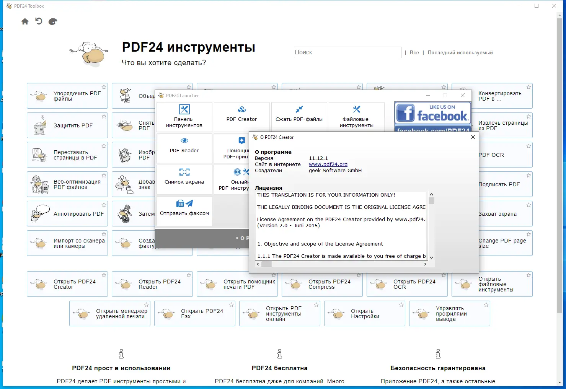Open Открыть менеджер удаленной печати
This screenshot has height=389, width=566.
(110, 314)
